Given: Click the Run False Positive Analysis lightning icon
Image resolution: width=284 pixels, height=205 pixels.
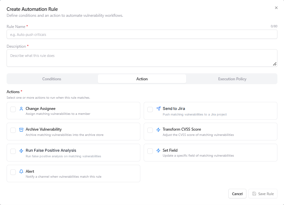Looking at the screenshot, I should [x=21, y=151].
